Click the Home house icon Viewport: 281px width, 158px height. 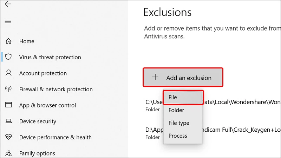pyautogui.click(x=8, y=41)
